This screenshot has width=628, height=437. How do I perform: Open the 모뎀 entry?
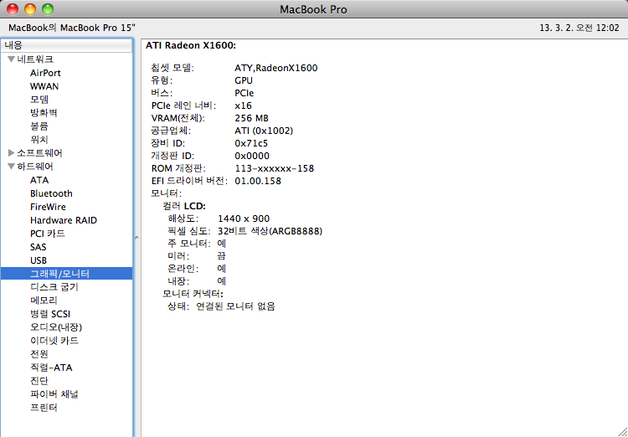39,100
